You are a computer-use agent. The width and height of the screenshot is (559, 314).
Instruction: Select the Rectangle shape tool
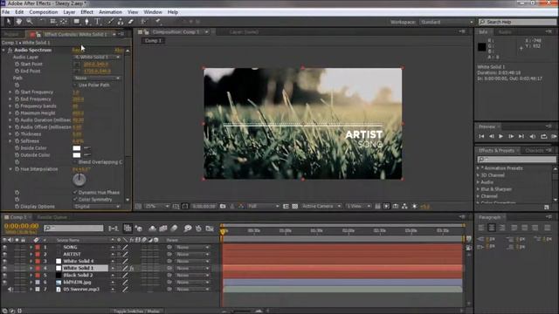click(x=76, y=21)
